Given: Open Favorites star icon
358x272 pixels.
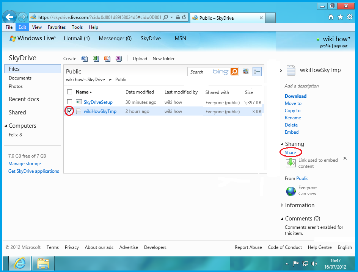Looking at the screenshot, I should tap(340, 17).
